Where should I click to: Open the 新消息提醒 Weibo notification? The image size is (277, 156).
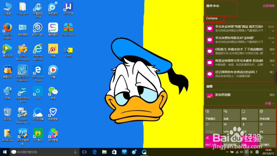[240, 95]
